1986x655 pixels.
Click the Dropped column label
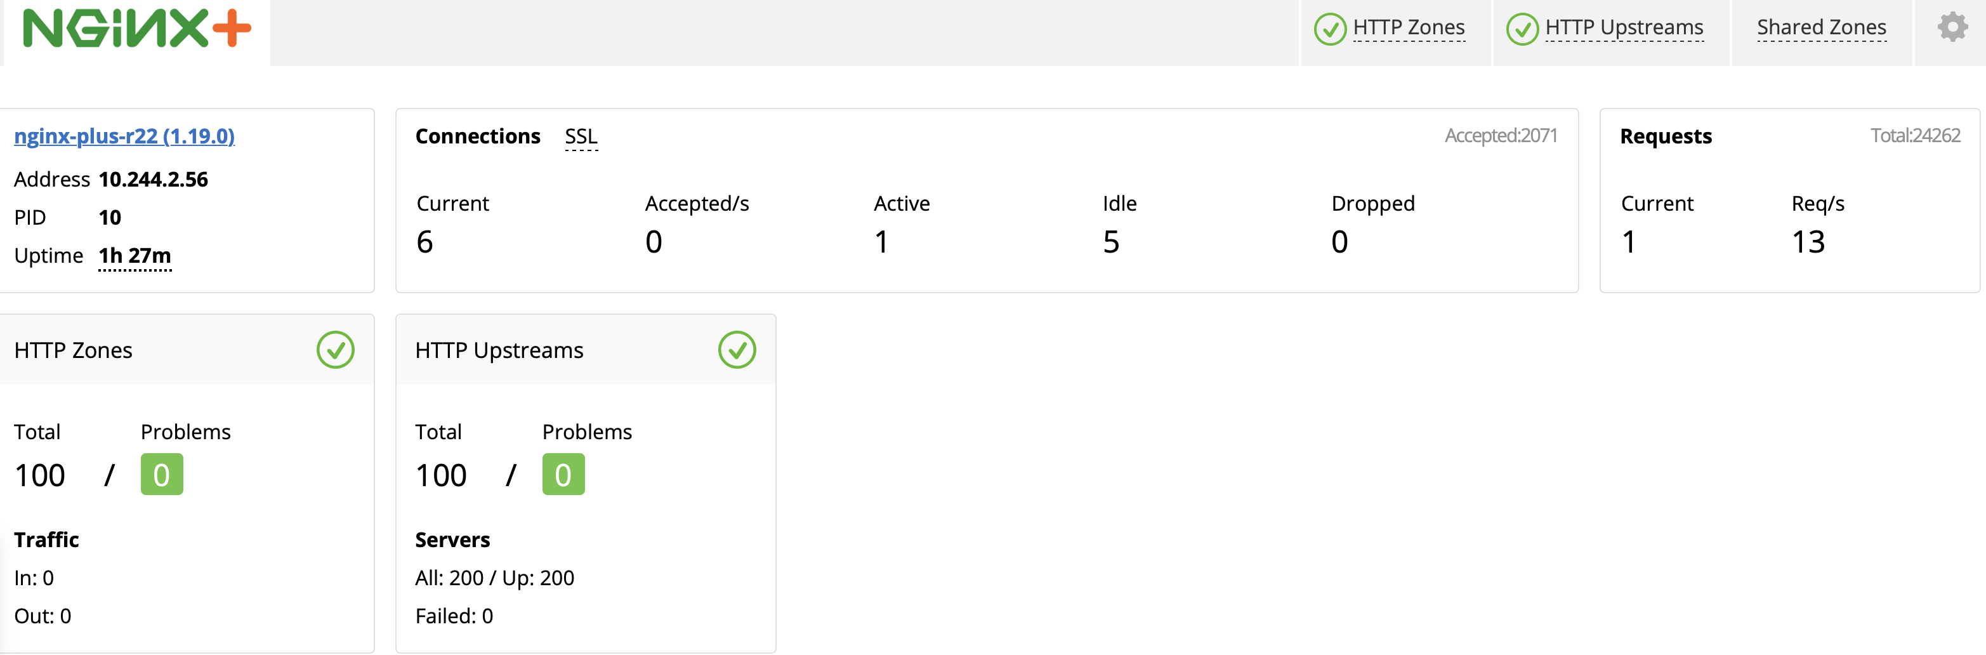1373,204
